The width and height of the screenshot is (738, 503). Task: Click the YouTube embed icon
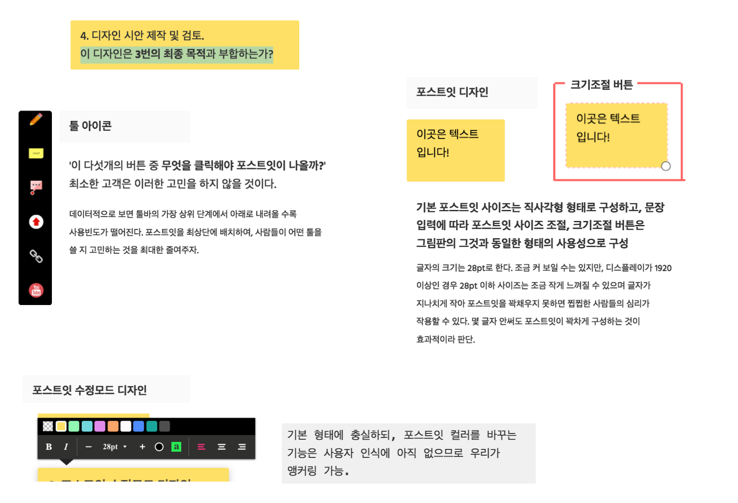[36, 290]
